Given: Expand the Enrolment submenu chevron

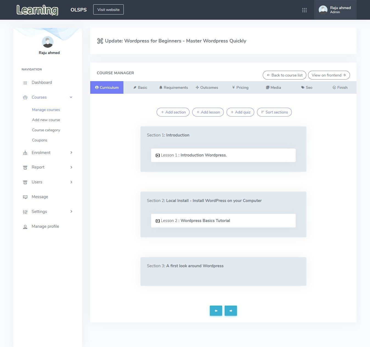Looking at the screenshot, I should click(x=71, y=153).
